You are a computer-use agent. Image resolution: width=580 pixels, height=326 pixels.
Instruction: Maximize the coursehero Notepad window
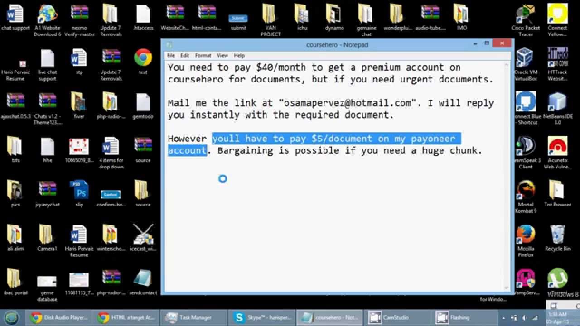tap(487, 43)
